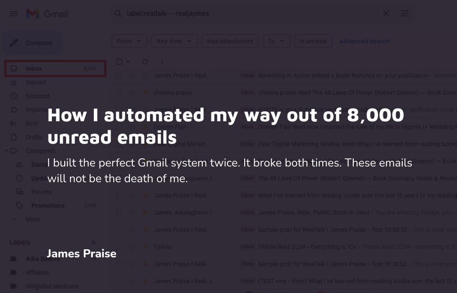
Task: Check the chidera praise email checkbox
Action: (x=119, y=93)
